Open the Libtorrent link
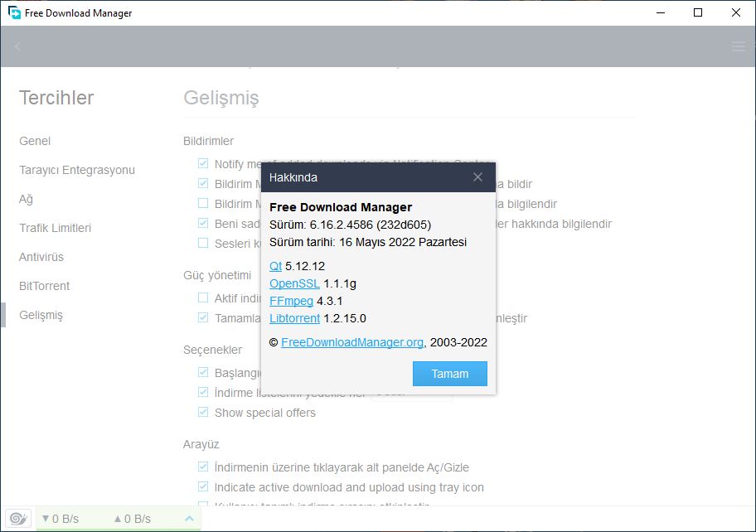This screenshot has width=756, height=532. [x=294, y=318]
